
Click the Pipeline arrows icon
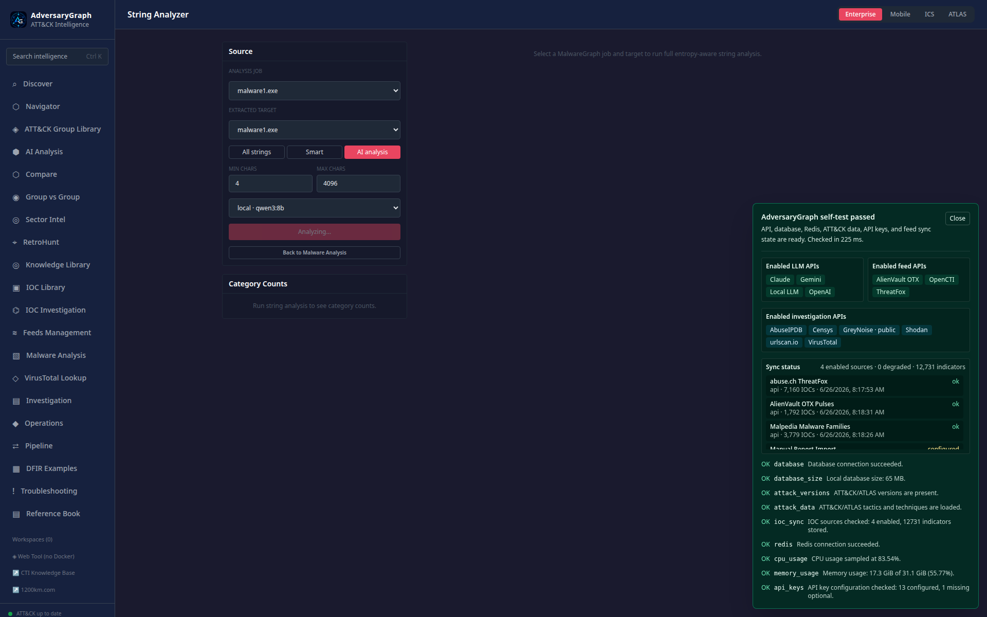click(15, 446)
